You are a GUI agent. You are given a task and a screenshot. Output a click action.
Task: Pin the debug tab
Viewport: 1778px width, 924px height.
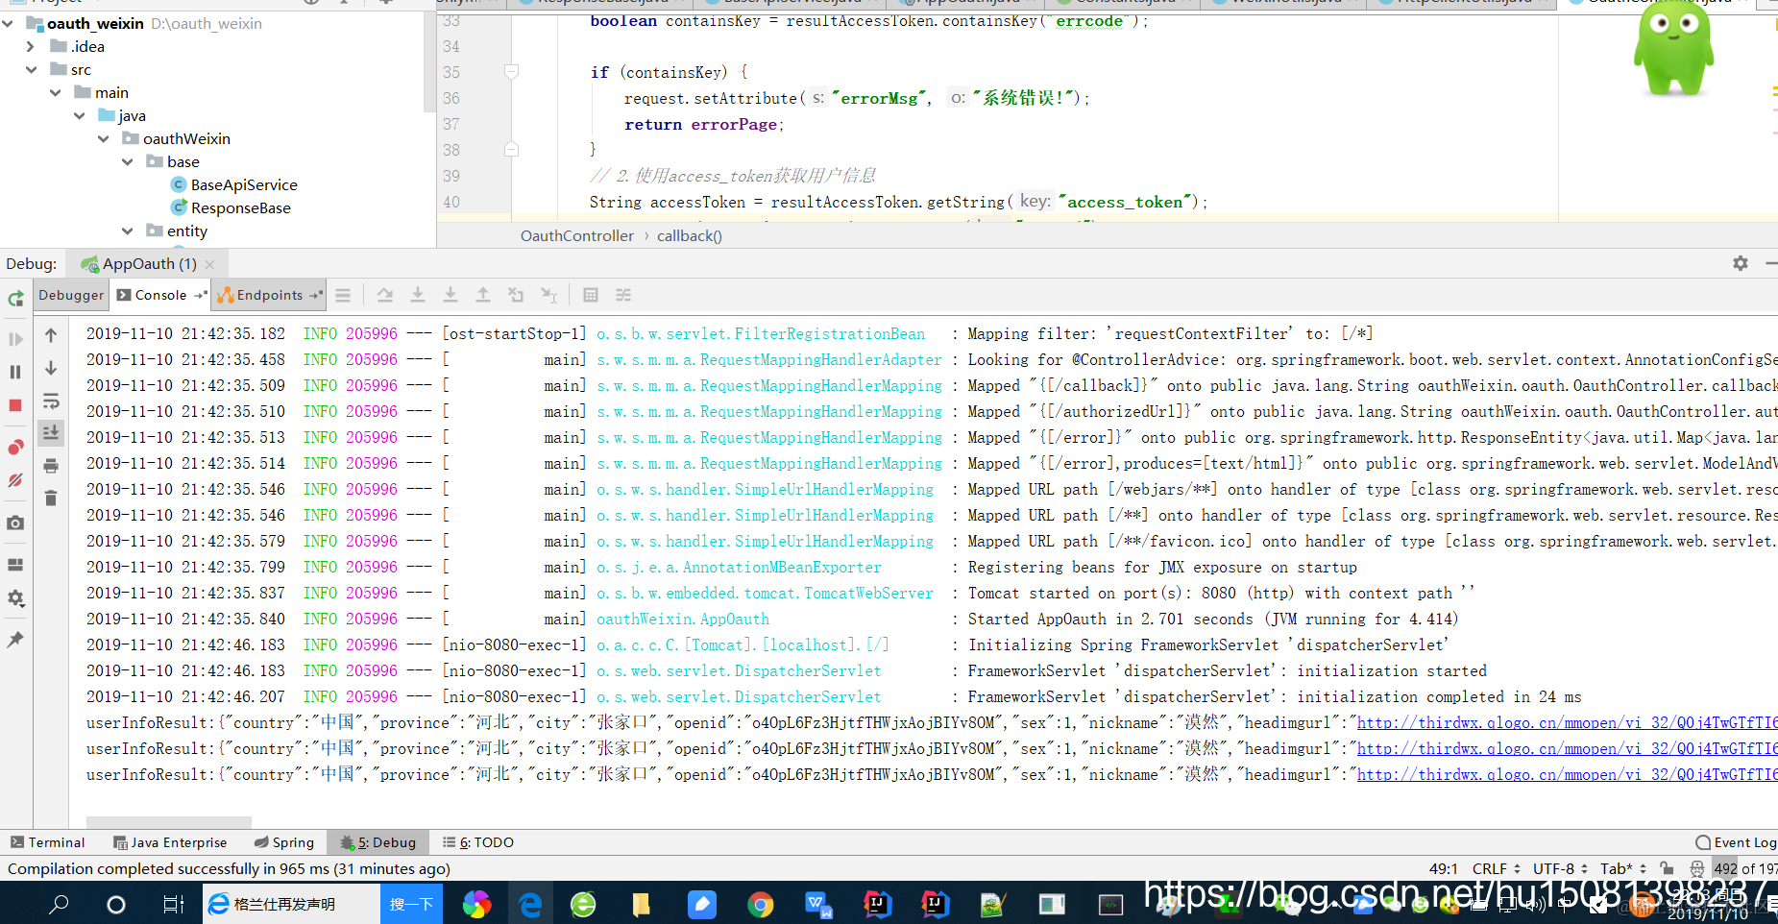[15, 640]
